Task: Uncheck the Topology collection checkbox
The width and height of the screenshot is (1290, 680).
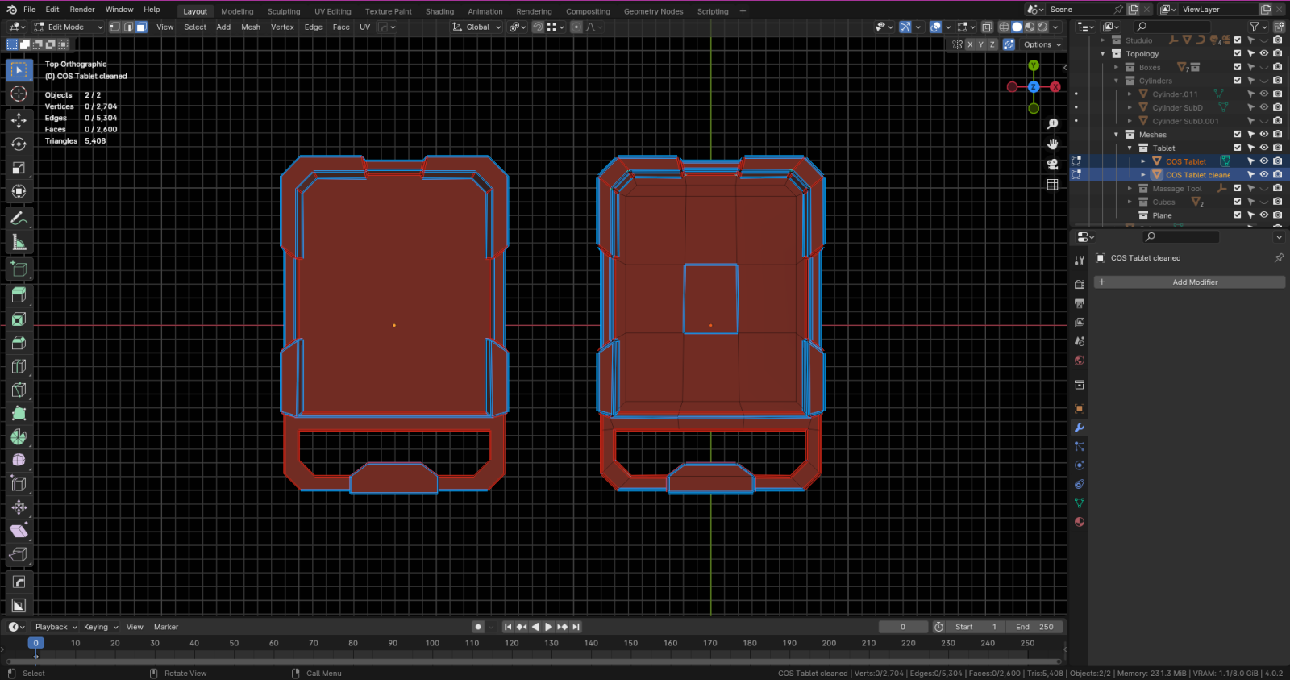Action: 1238,53
